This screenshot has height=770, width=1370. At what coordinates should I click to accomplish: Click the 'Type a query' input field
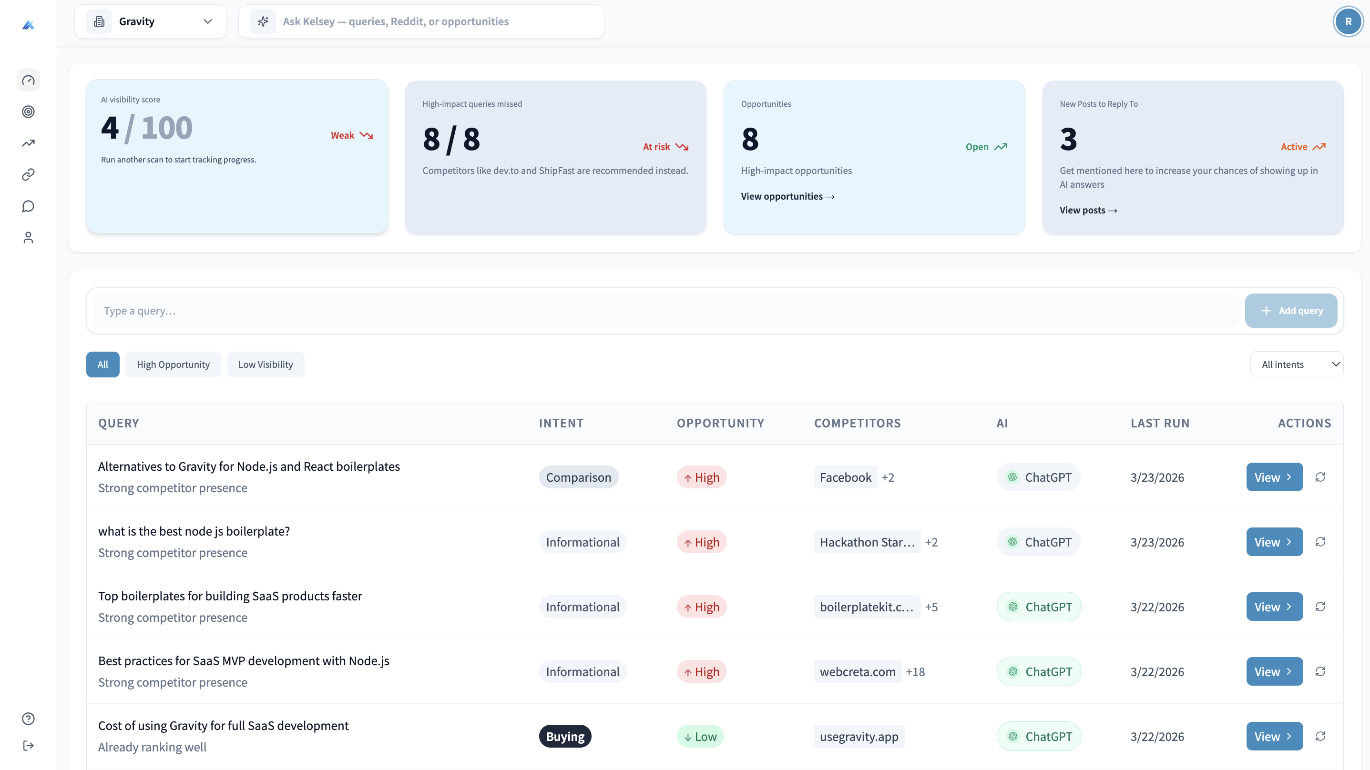pos(372,311)
